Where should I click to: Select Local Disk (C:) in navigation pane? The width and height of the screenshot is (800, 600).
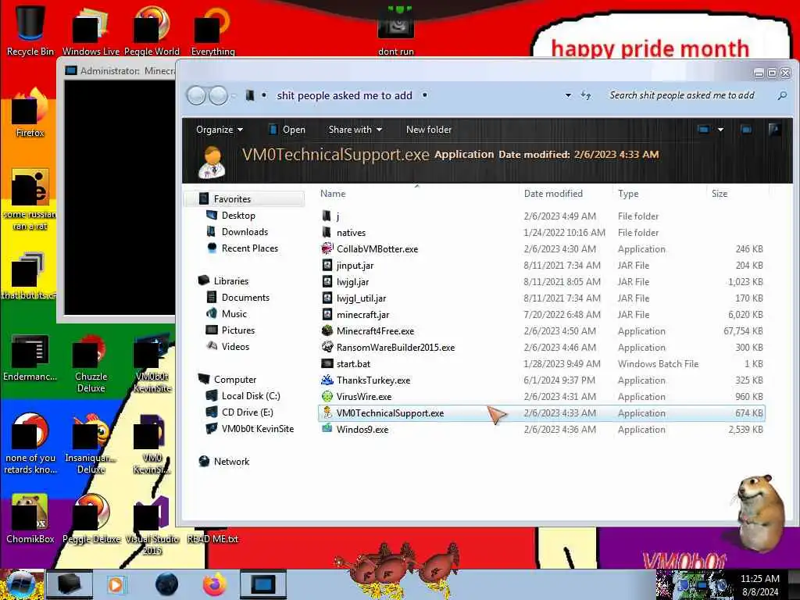pyautogui.click(x=251, y=396)
